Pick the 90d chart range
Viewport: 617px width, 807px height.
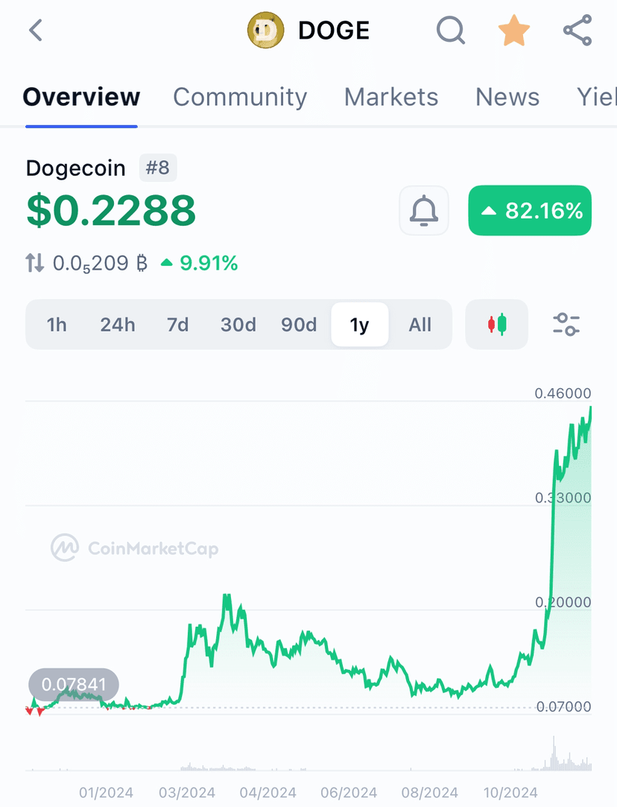pos(299,325)
